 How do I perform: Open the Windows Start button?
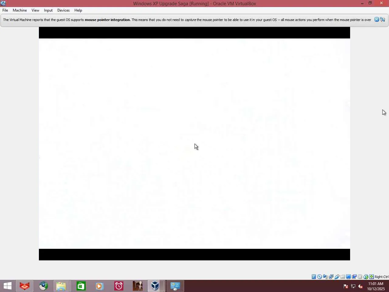click(8, 286)
